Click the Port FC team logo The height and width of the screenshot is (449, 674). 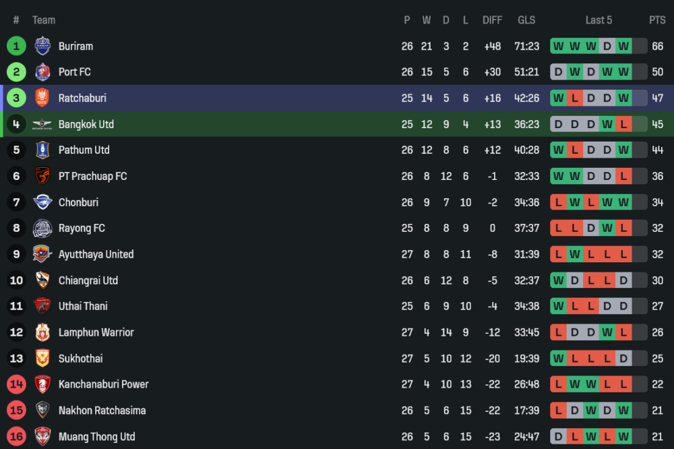pos(42,72)
